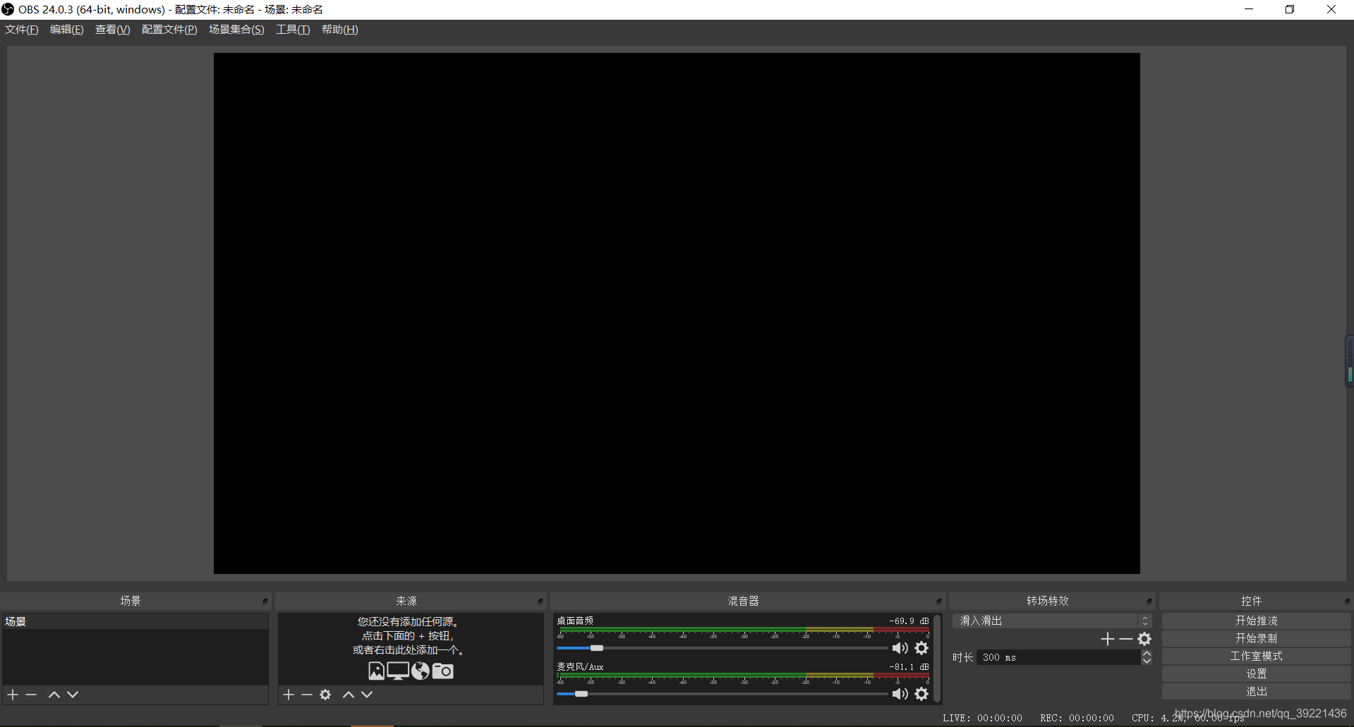The height and width of the screenshot is (727, 1354).
Task: Add a new source with plus icon
Action: pyautogui.click(x=289, y=695)
